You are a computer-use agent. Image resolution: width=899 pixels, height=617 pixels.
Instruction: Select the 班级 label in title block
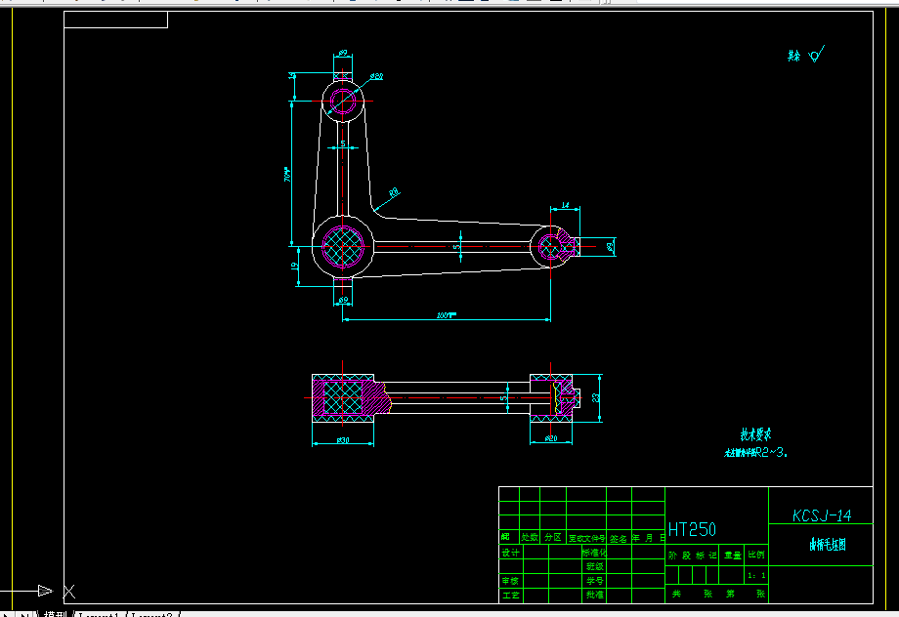(594, 566)
